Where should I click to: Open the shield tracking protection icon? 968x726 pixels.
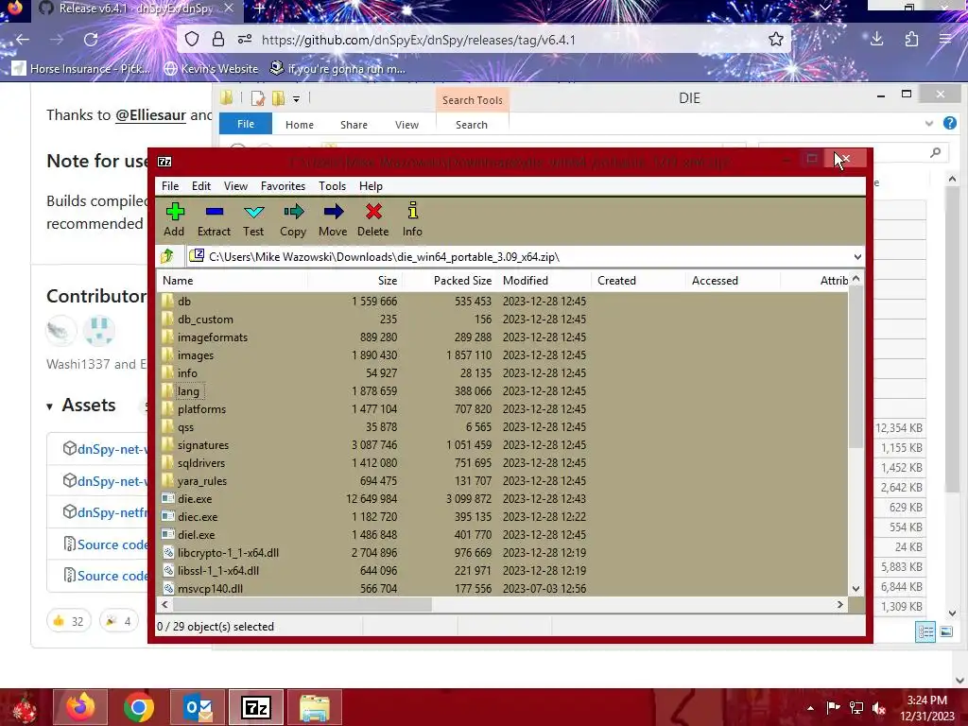(x=192, y=40)
